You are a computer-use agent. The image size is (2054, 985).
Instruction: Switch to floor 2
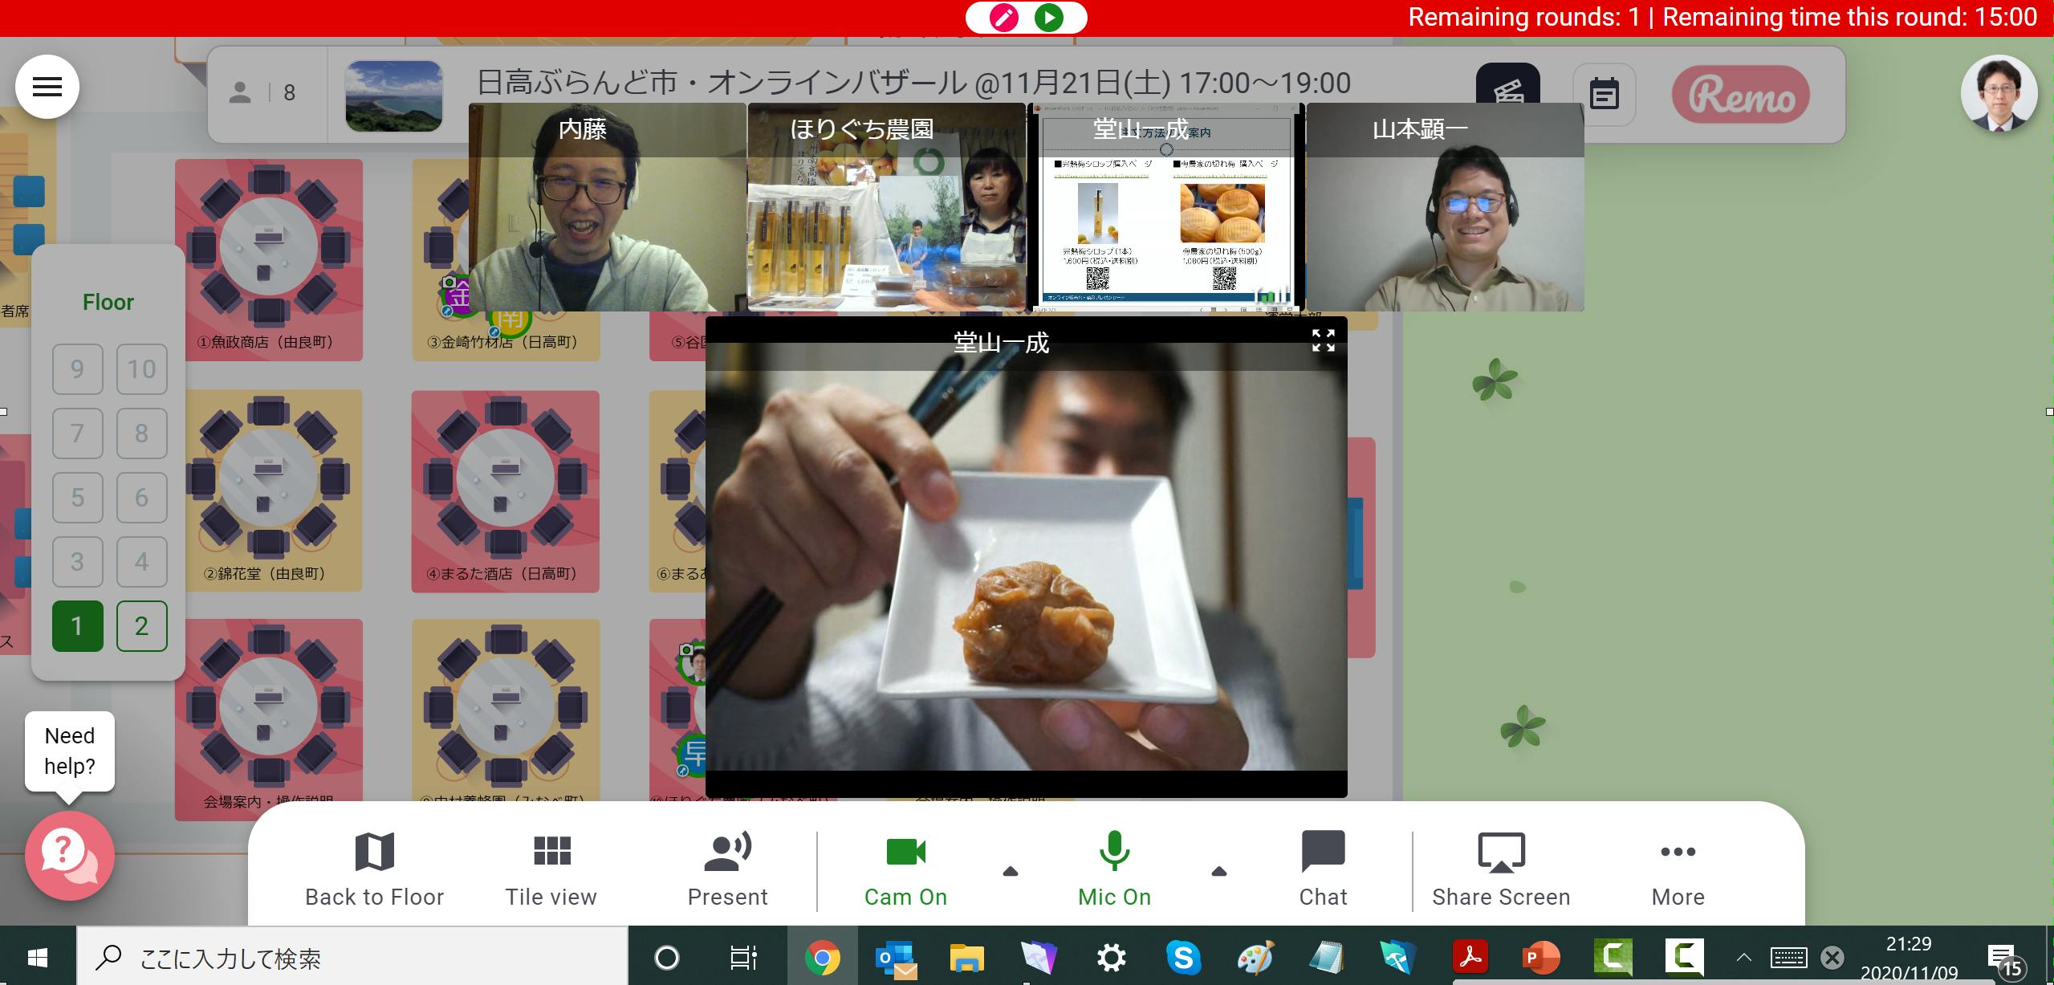coord(141,626)
